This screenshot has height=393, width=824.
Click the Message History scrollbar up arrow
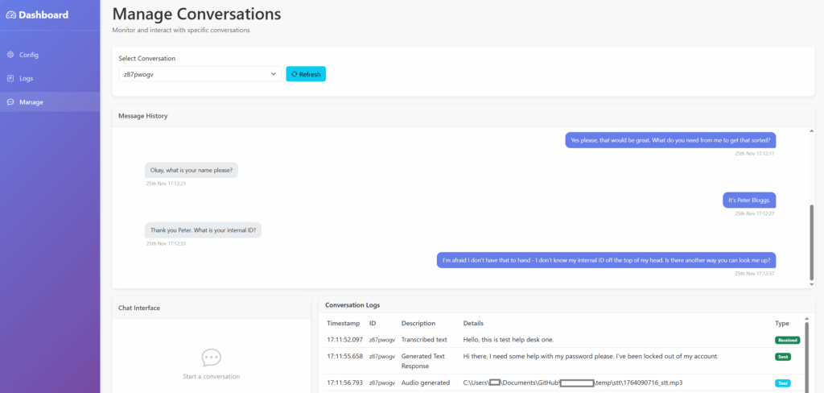tap(810, 131)
